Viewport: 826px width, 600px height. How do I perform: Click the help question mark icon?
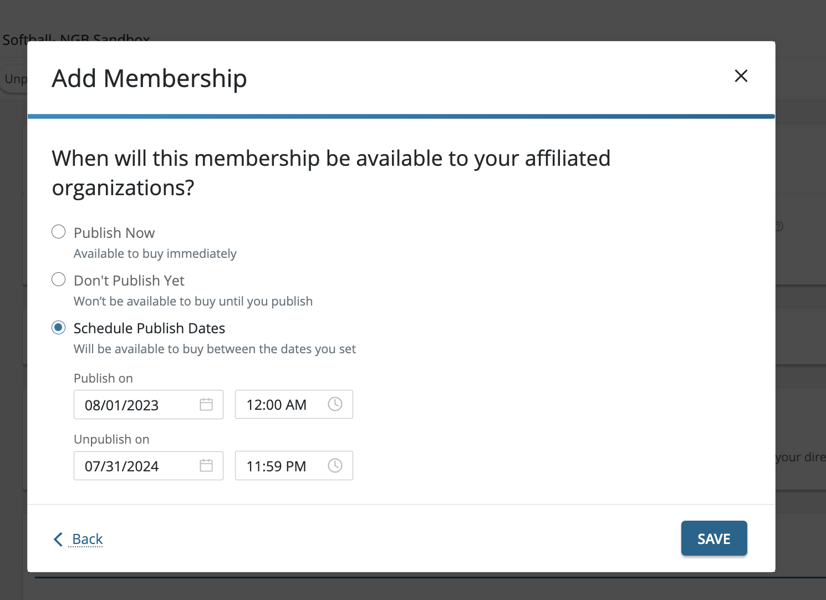tap(779, 226)
